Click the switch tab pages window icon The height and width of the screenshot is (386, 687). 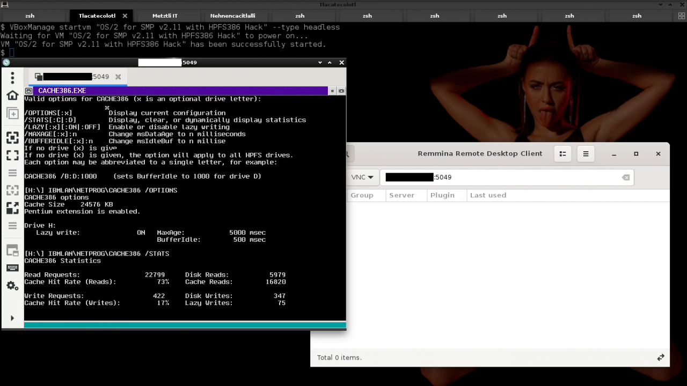12,250
